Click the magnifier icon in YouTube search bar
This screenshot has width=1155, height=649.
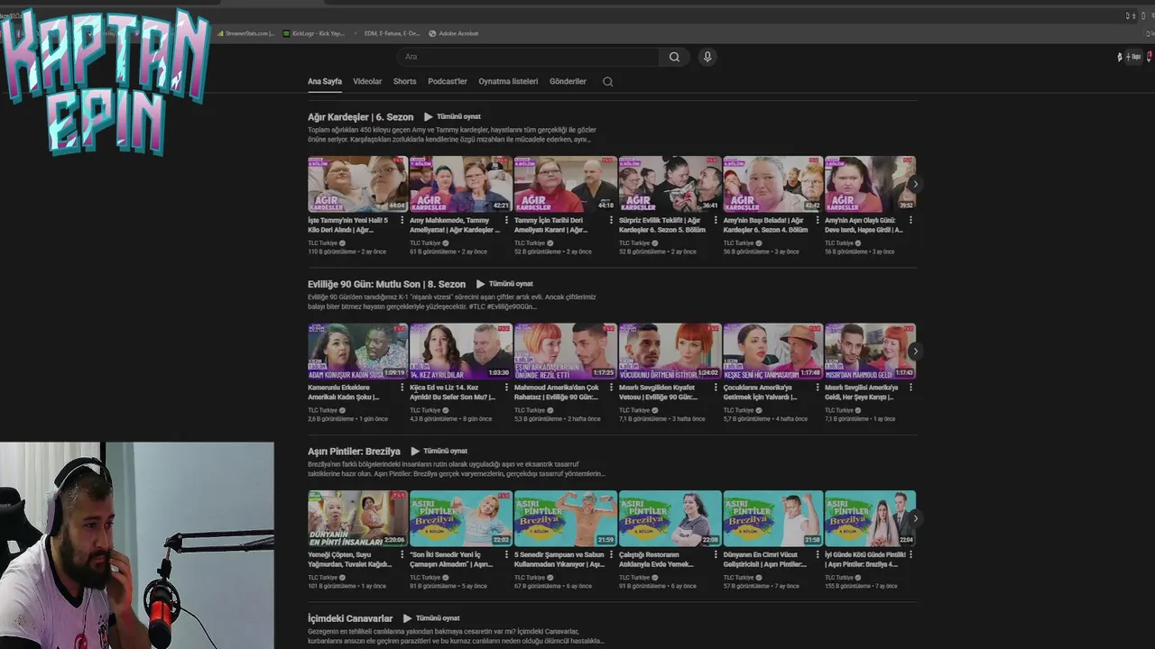pyautogui.click(x=674, y=57)
